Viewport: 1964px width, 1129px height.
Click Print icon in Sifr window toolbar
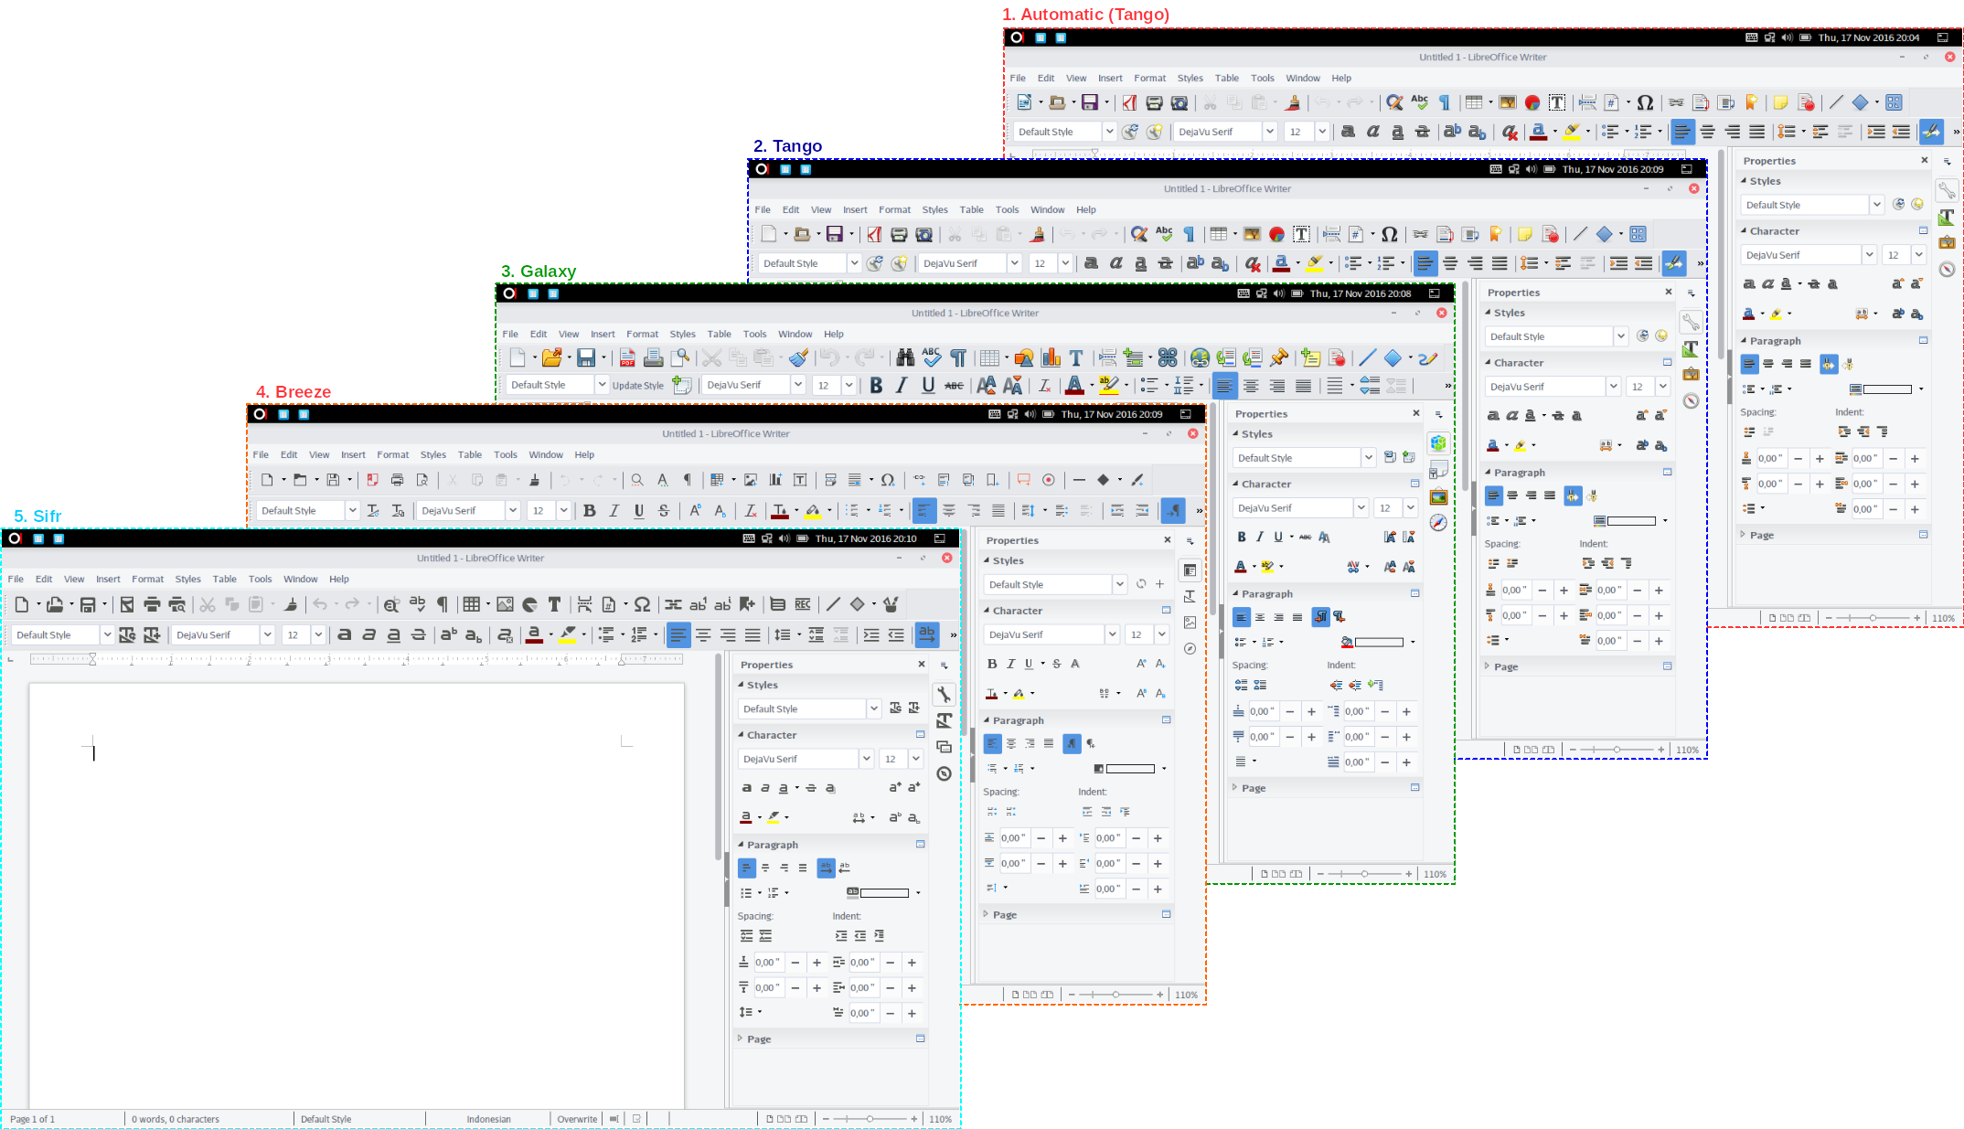(152, 604)
